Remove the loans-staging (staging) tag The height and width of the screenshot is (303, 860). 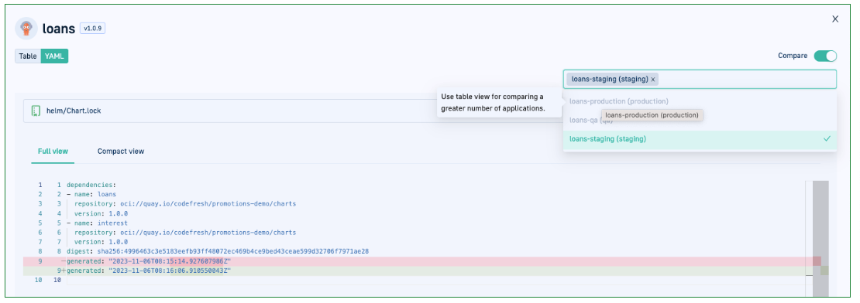click(x=652, y=80)
